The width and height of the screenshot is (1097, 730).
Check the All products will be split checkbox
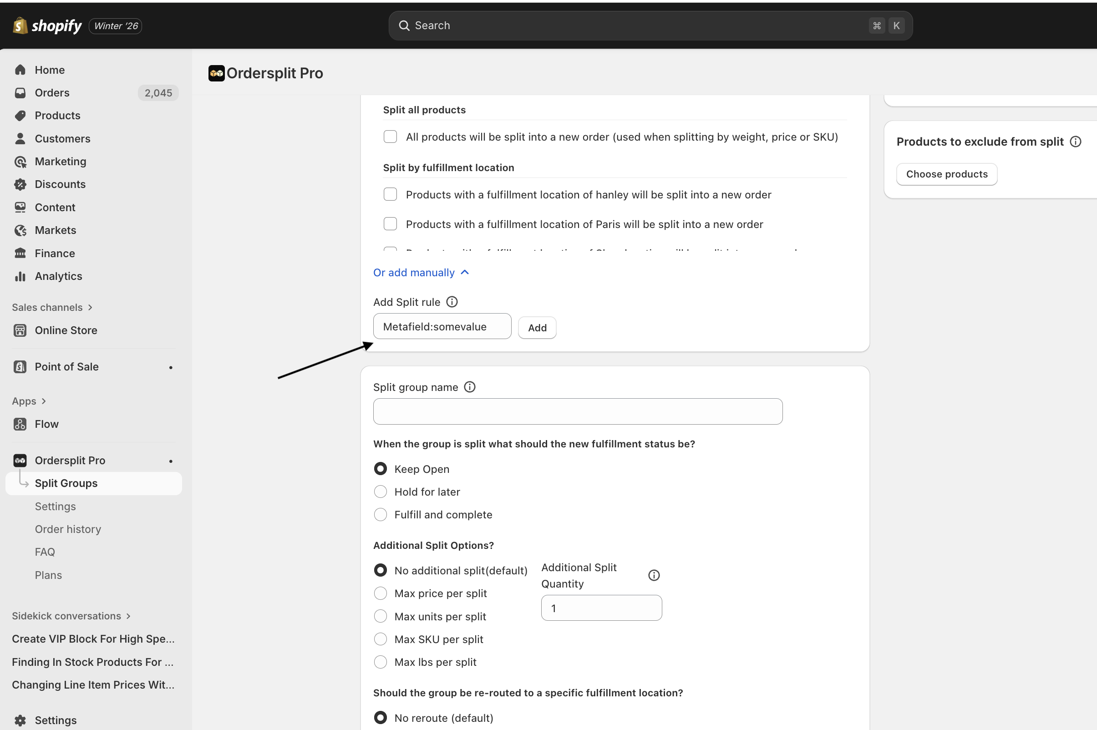(390, 137)
